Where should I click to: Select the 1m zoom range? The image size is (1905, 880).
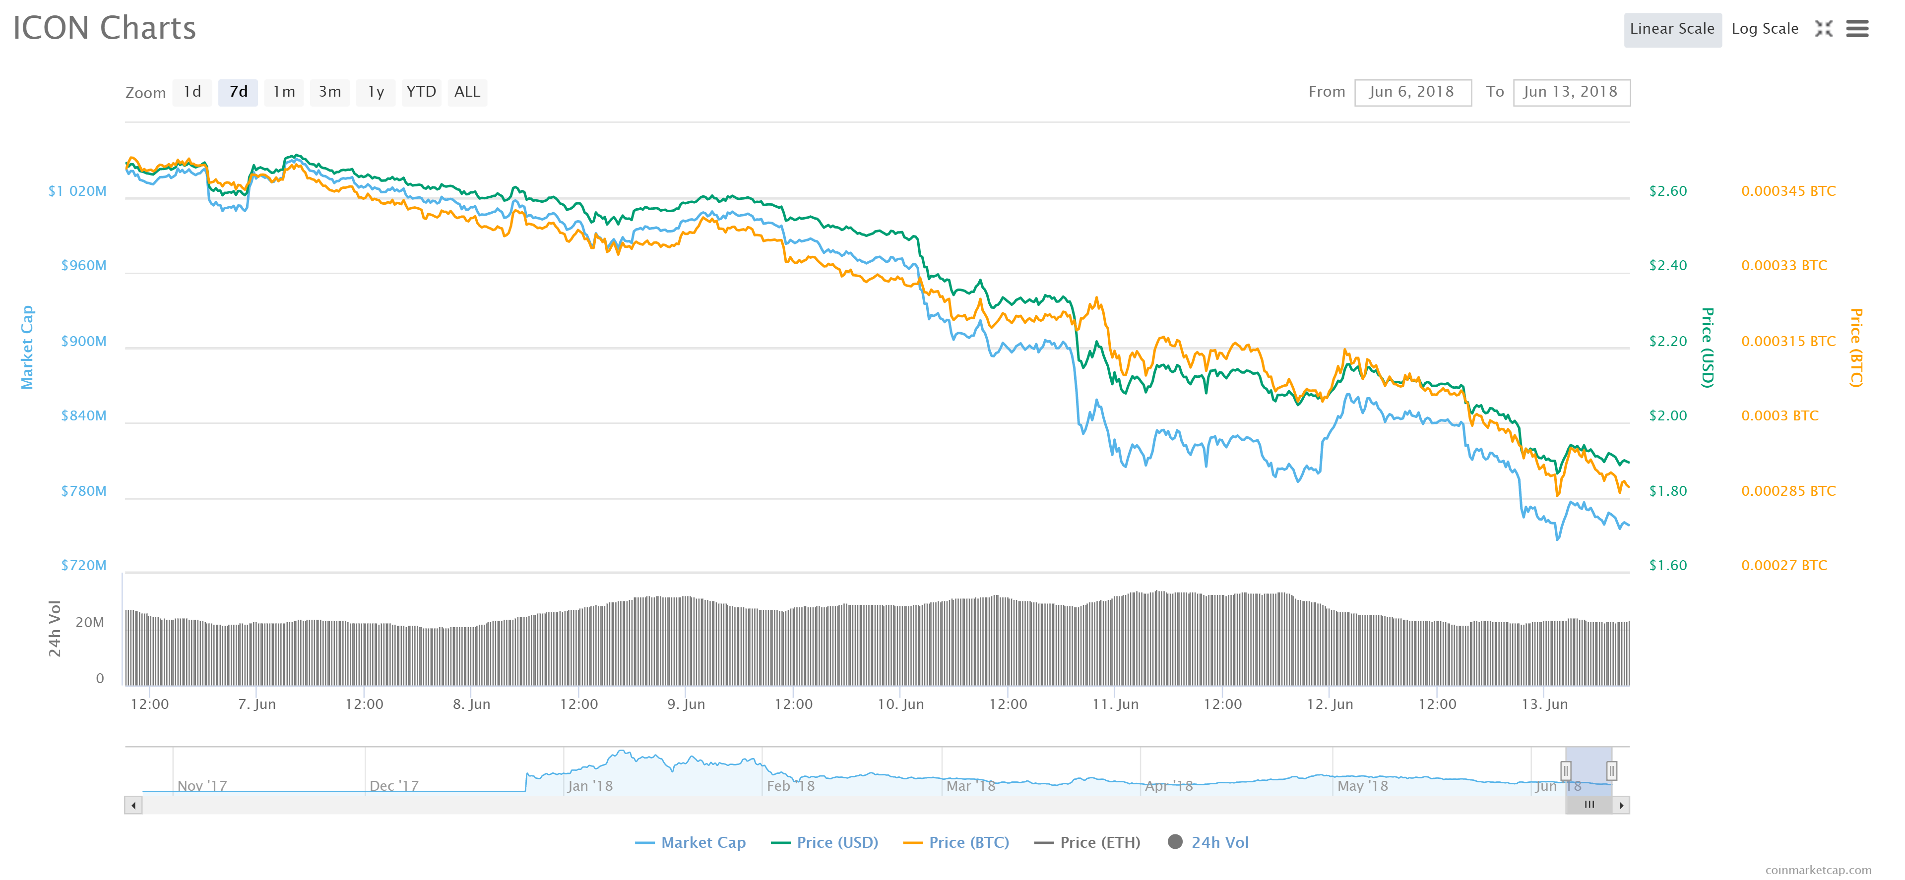coord(284,92)
